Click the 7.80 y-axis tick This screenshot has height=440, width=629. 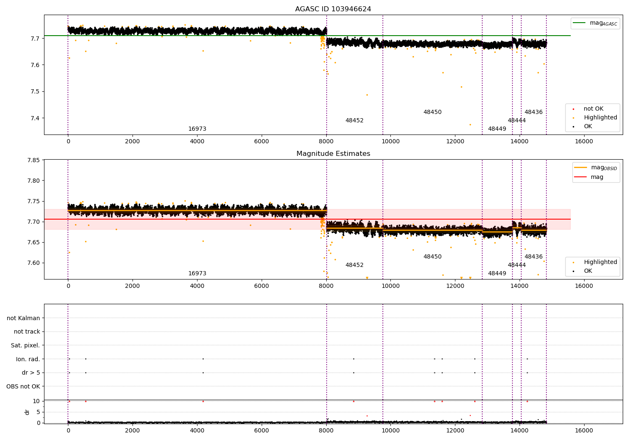pyautogui.click(x=33, y=181)
